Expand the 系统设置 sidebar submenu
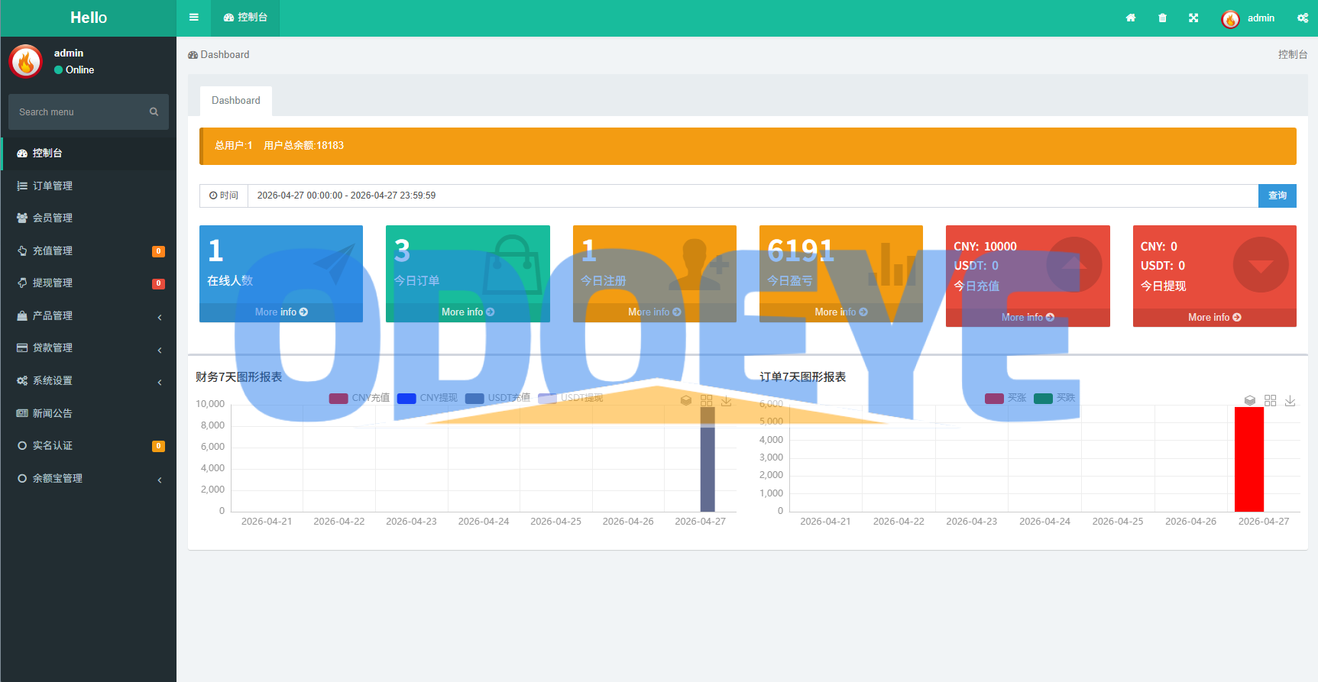The height and width of the screenshot is (682, 1318). coord(89,380)
